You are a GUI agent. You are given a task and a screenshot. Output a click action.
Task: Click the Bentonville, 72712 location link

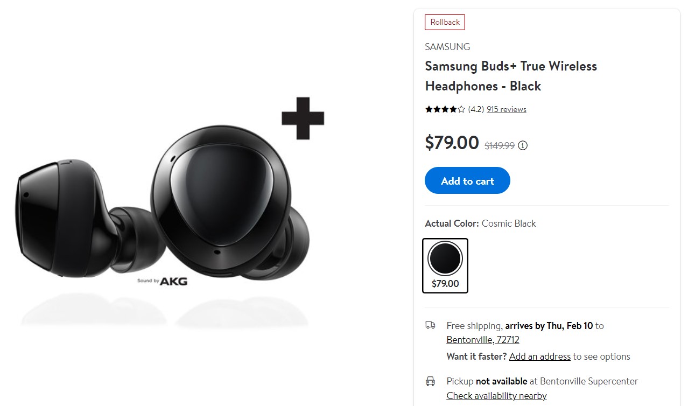pyautogui.click(x=482, y=340)
